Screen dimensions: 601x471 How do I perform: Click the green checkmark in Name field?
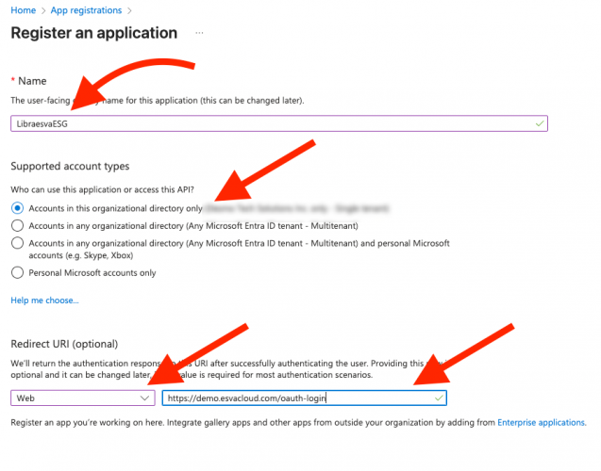click(x=540, y=123)
